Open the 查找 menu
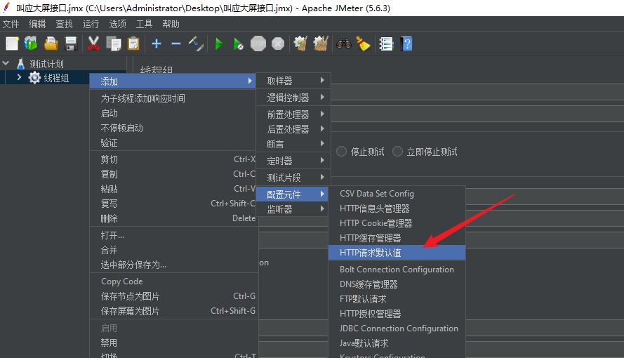 [64, 24]
